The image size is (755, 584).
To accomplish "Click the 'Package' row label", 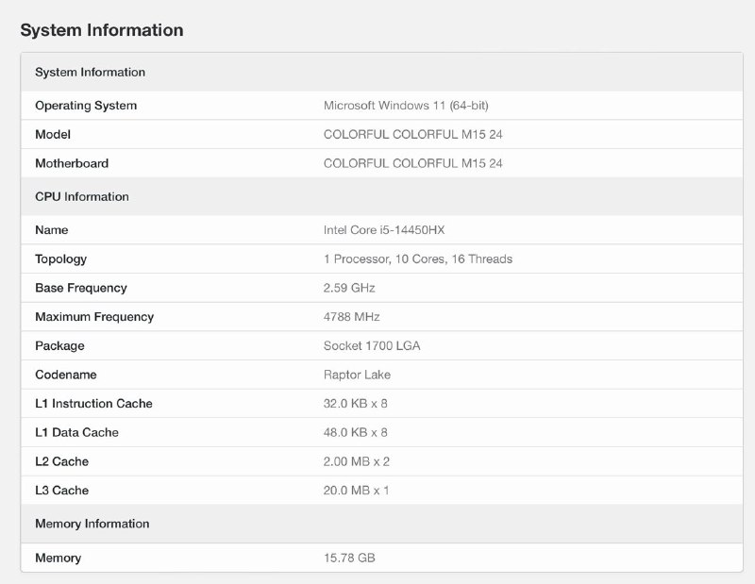I will click(59, 345).
